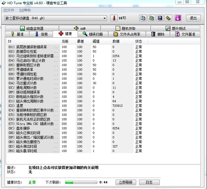Viewport: 207px width, 189px height.
Task: Sort by the 最差 column header
Action: (83, 41)
